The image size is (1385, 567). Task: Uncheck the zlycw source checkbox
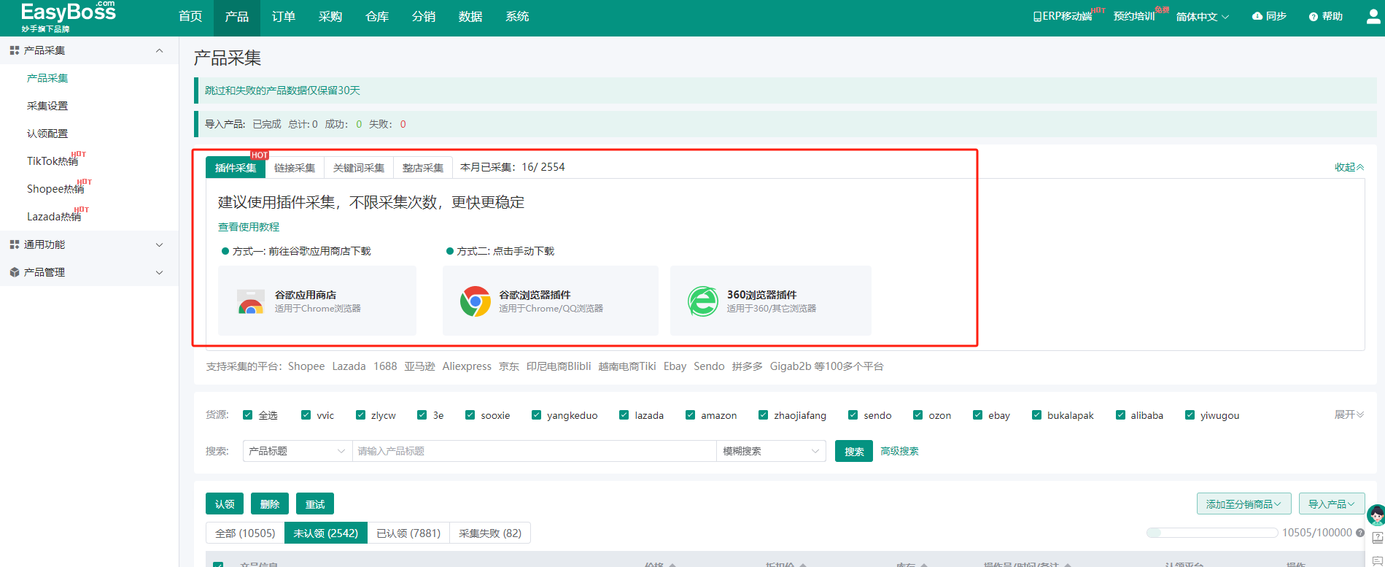[360, 415]
